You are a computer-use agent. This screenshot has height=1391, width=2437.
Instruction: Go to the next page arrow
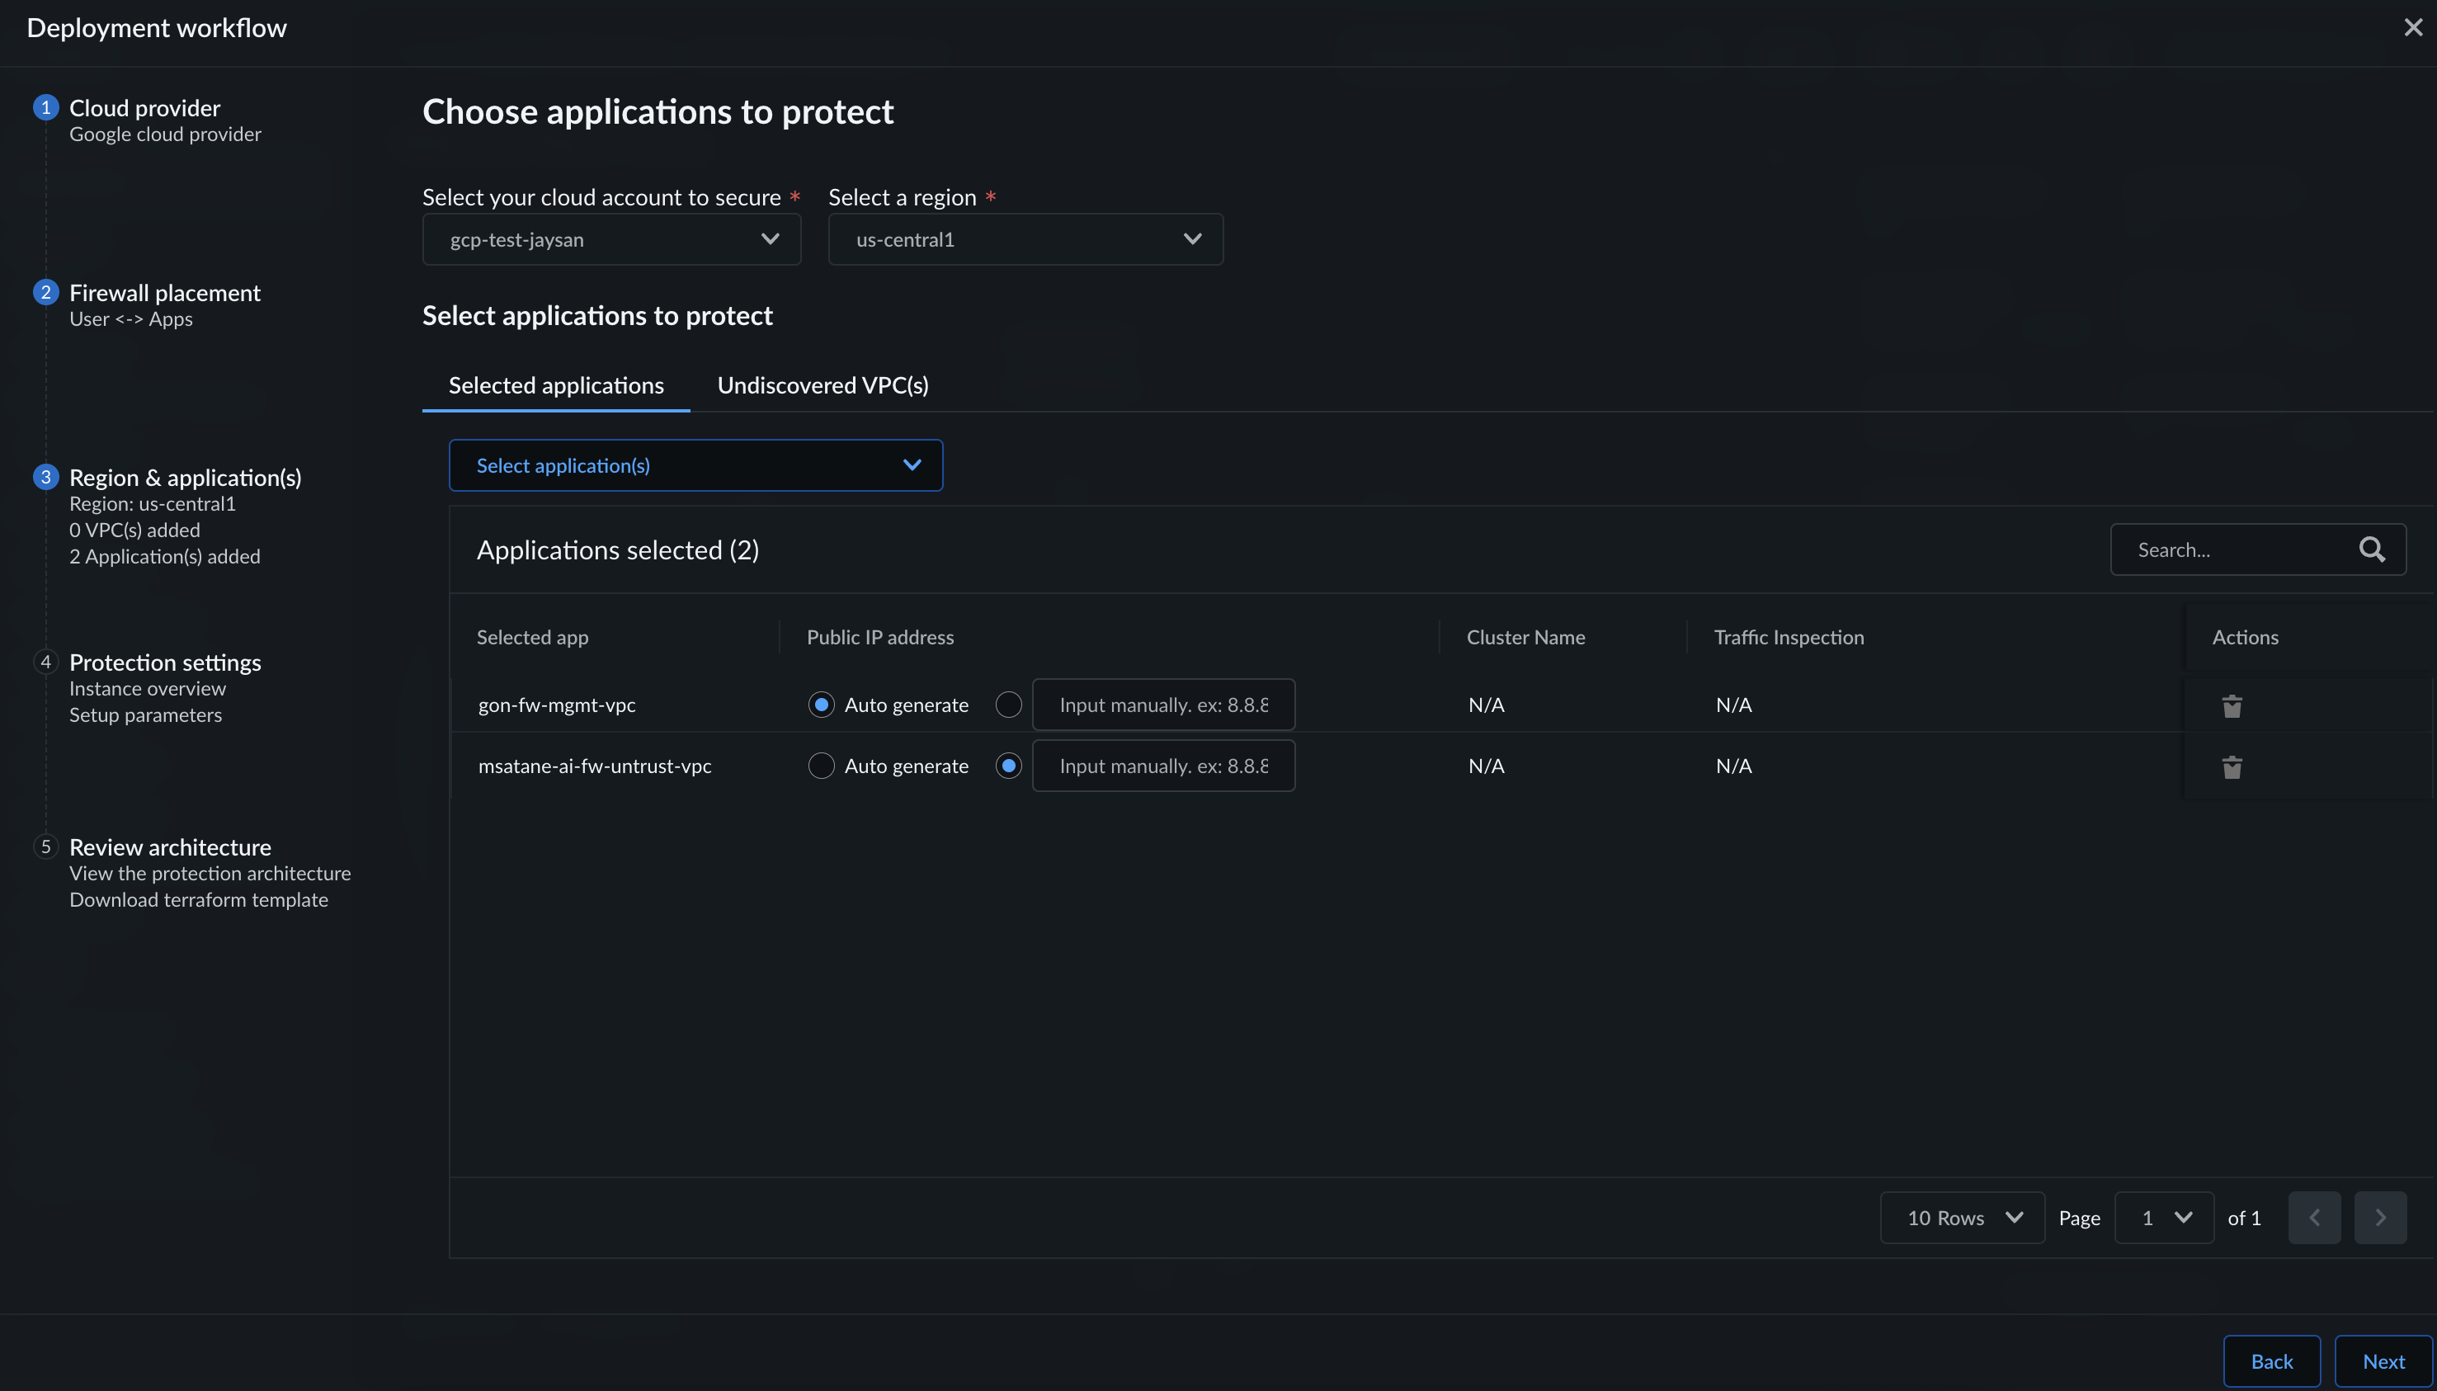(x=2380, y=1217)
